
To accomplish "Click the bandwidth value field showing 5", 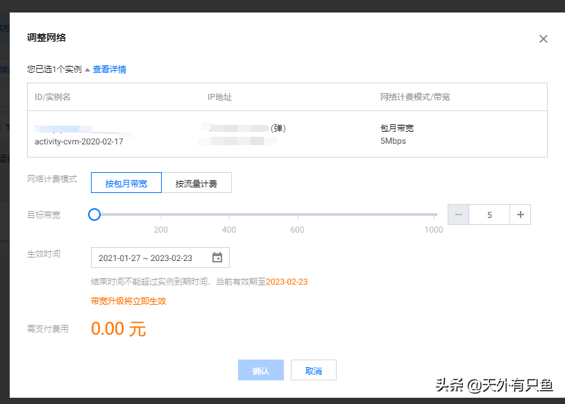I will click(489, 214).
